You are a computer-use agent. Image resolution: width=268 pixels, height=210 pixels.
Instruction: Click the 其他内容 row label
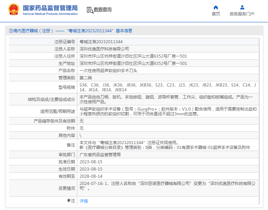tap(67, 136)
